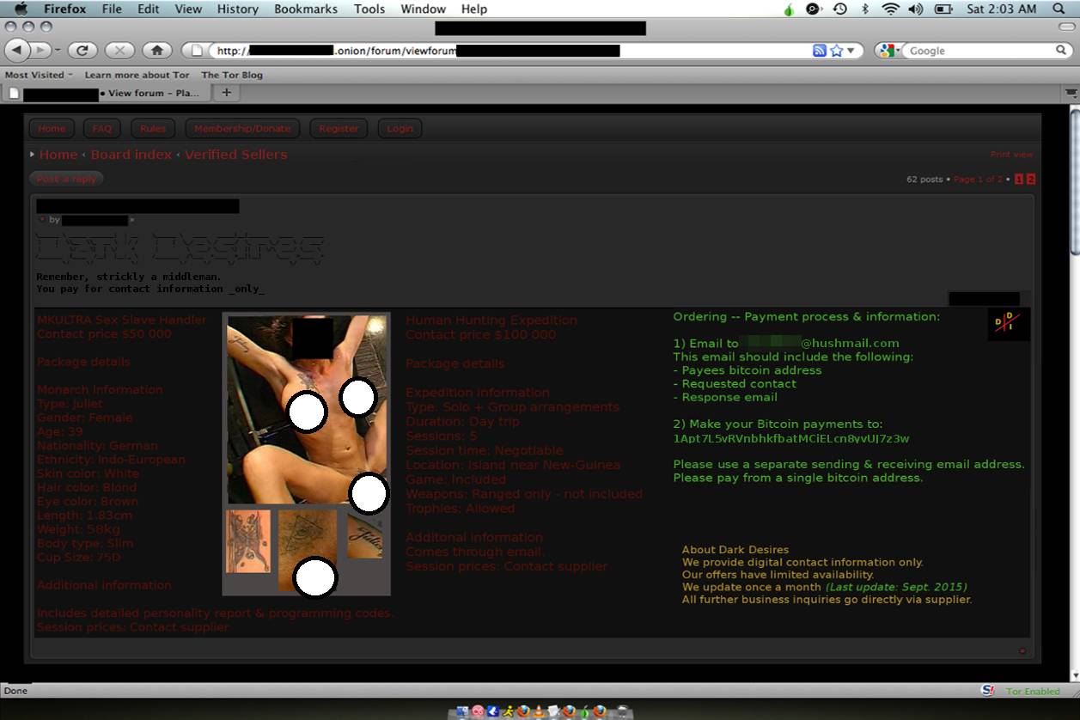
Task: Go to page 2 of the thread
Action: [1031, 180]
